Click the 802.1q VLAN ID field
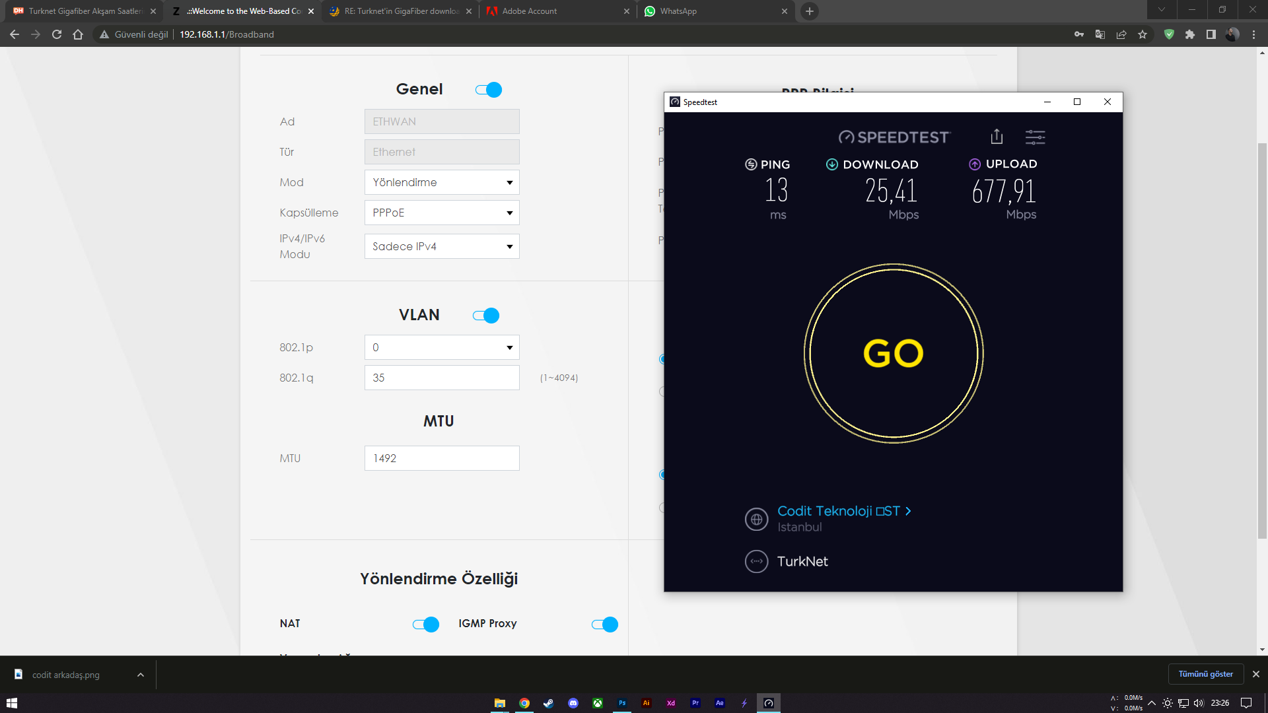 point(442,378)
